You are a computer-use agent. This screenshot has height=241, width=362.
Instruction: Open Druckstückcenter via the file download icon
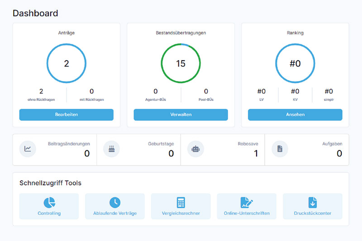[x=313, y=203]
